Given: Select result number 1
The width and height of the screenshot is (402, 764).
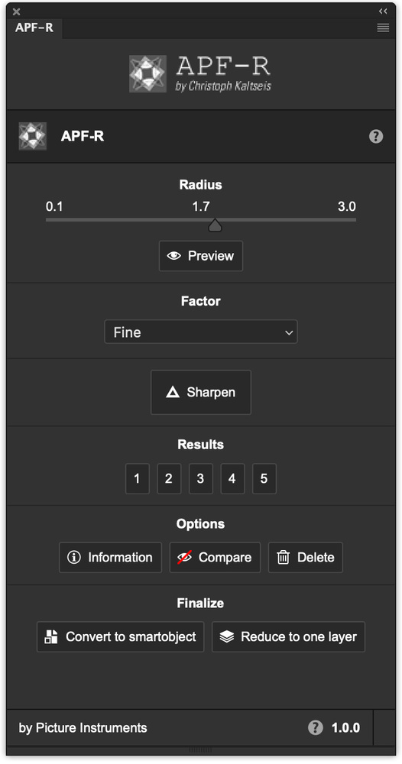Looking at the screenshot, I should tap(138, 478).
